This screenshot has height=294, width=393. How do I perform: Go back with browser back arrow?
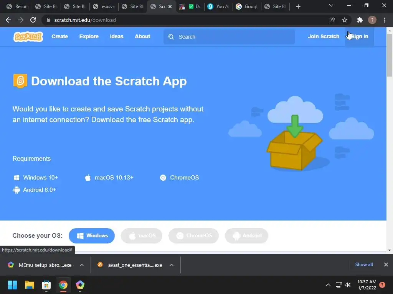pos(8,20)
